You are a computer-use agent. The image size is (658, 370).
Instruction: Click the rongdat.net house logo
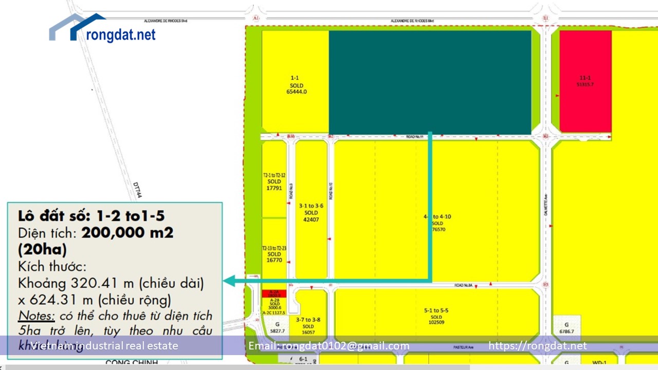click(x=102, y=28)
